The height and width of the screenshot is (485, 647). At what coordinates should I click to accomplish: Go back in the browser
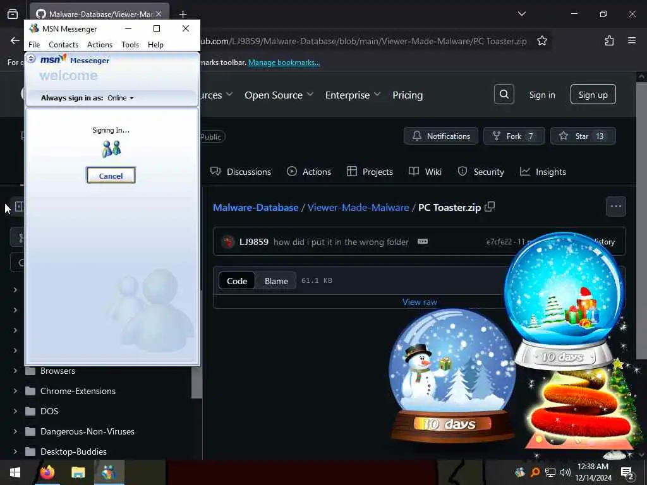[x=15, y=40]
